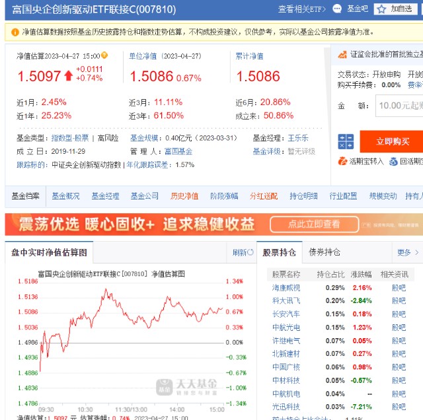Open stock 许继电气 in holdings
Image resolution: width=423 pixels, height=420 pixels.
coord(286,341)
